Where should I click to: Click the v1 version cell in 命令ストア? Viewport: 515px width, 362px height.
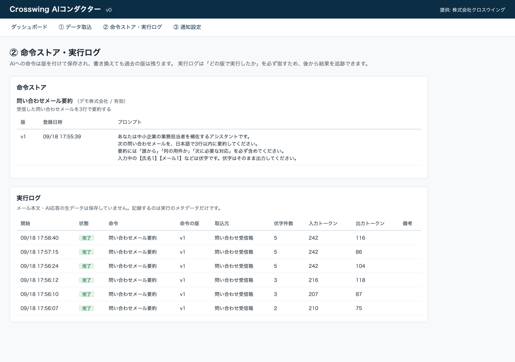coord(23,137)
